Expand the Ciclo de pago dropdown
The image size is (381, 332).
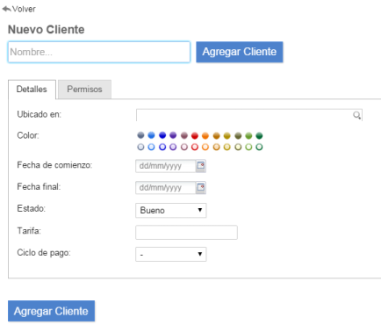coord(171,254)
